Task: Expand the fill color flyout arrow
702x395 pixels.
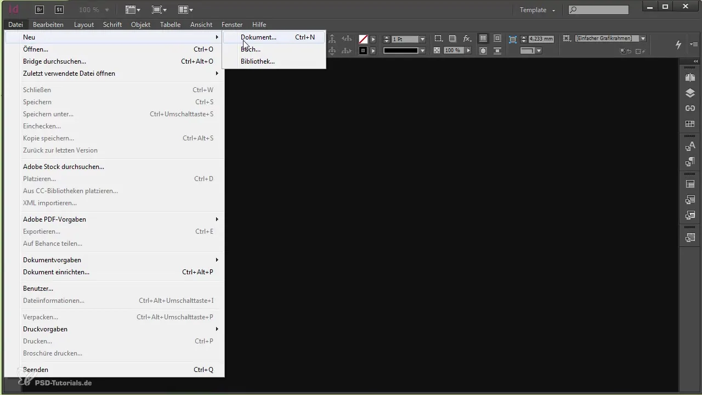Action: pyautogui.click(x=373, y=39)
